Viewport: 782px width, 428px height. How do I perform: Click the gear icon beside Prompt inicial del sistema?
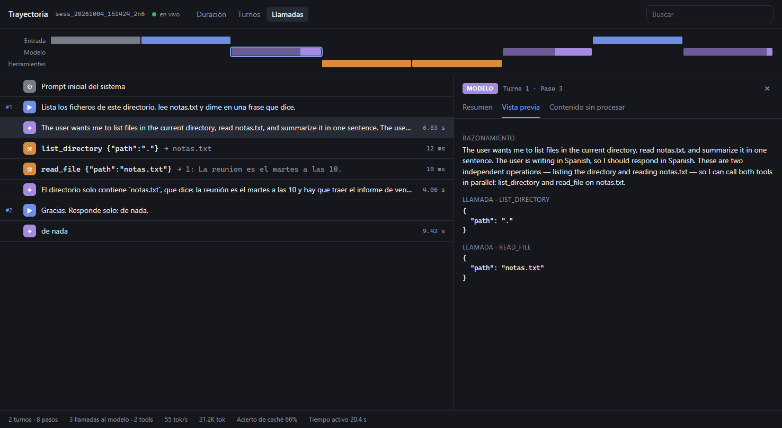pyautogui.click(x=30, y=86)
